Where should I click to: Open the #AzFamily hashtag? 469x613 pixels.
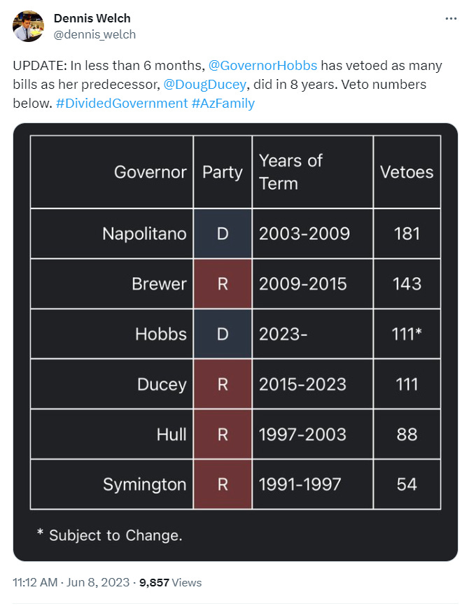[223, 103]
